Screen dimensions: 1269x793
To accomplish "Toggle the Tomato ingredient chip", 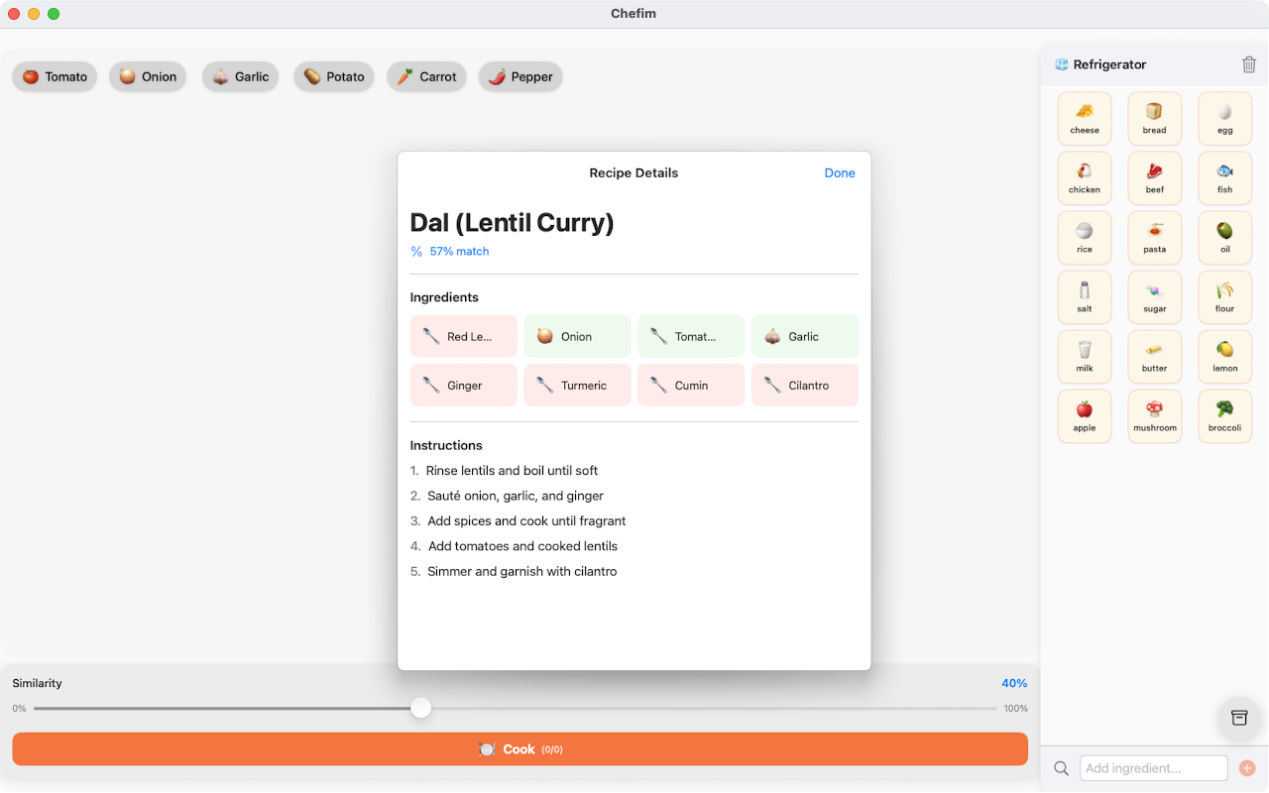I will 55,76.
